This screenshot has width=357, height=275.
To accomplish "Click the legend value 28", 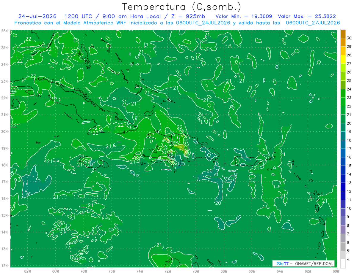I will pos(349,55).
